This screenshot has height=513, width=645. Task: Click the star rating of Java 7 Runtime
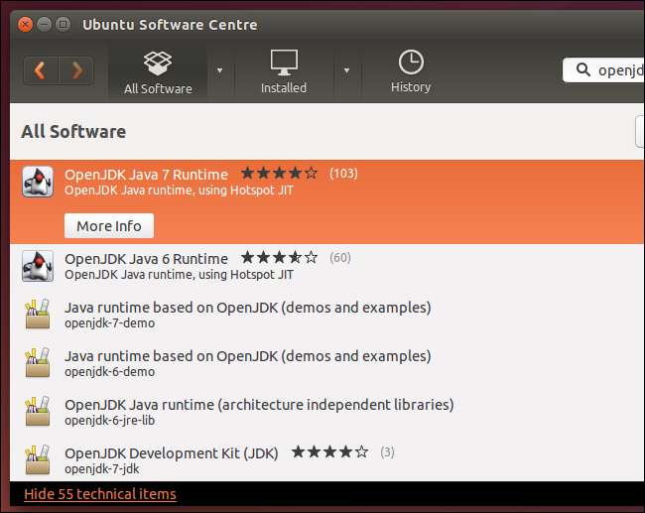coord(279,174)
